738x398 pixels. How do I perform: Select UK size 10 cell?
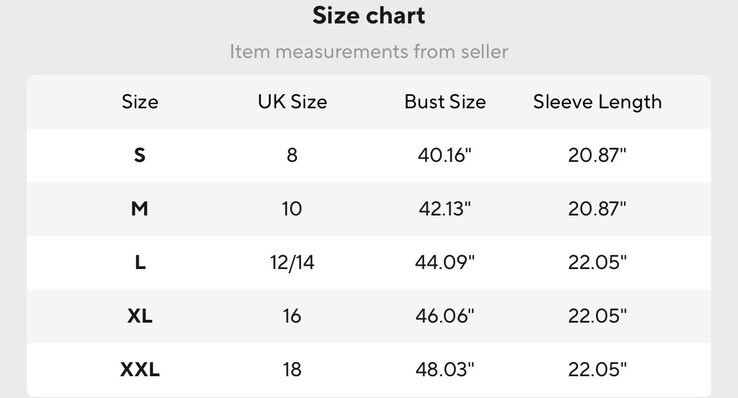click(x=292, y=209)
